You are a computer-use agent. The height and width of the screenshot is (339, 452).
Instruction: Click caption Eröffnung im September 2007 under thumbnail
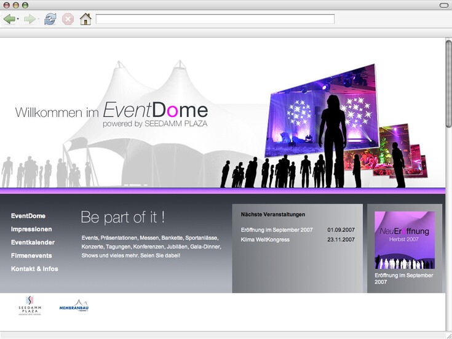[x=404, y=279]
